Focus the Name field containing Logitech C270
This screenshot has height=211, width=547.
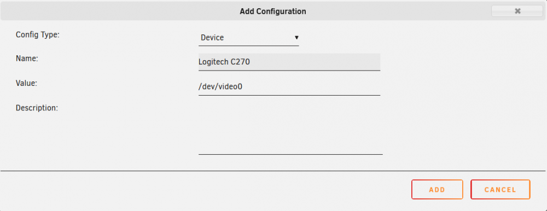point(289,62)
